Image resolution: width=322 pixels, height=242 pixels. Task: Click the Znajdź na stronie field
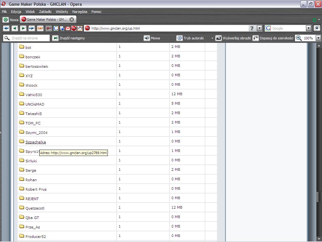[26, 38]
